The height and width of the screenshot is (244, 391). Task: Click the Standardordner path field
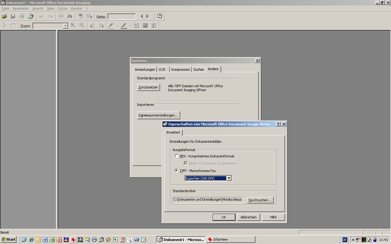click(x=208, y=200)
